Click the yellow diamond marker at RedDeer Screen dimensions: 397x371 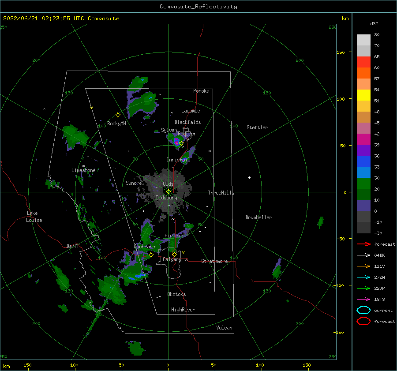[181, 143]
